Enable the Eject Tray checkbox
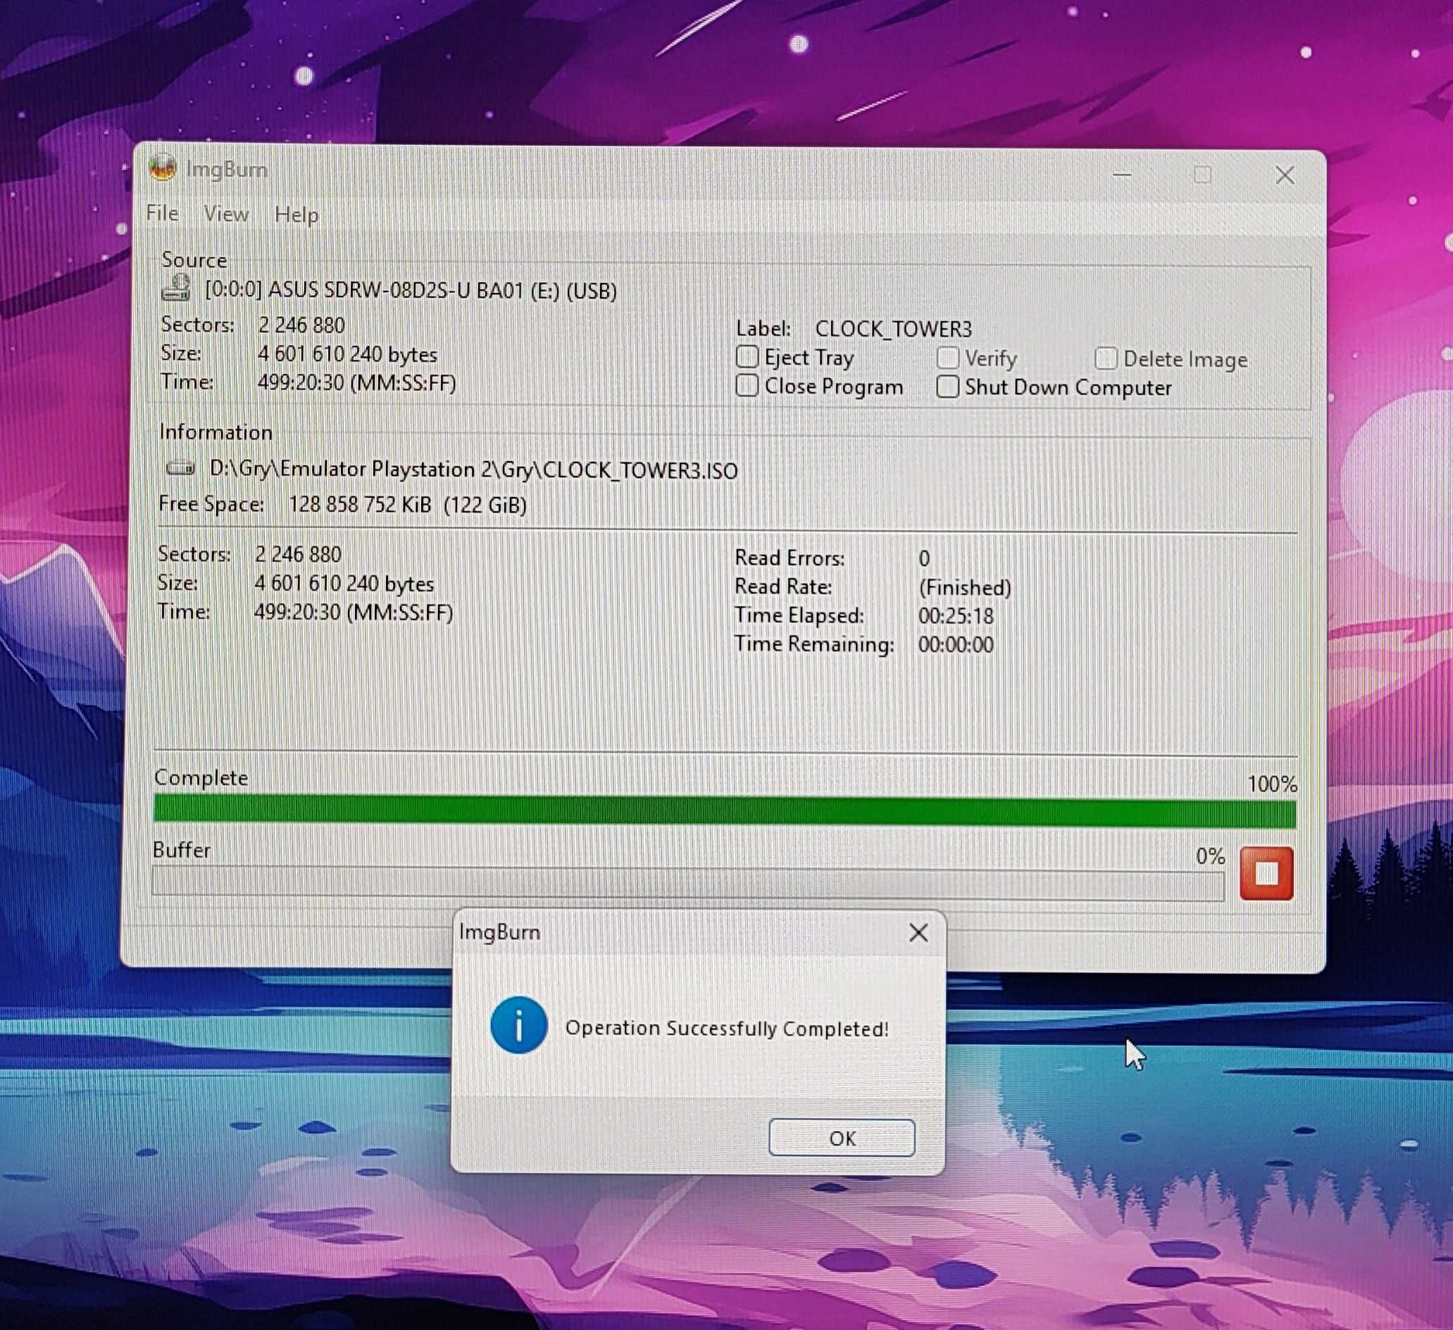The height and width of the screenshot is (1330, 1453). pyautogui.click(x=747, y=357)
